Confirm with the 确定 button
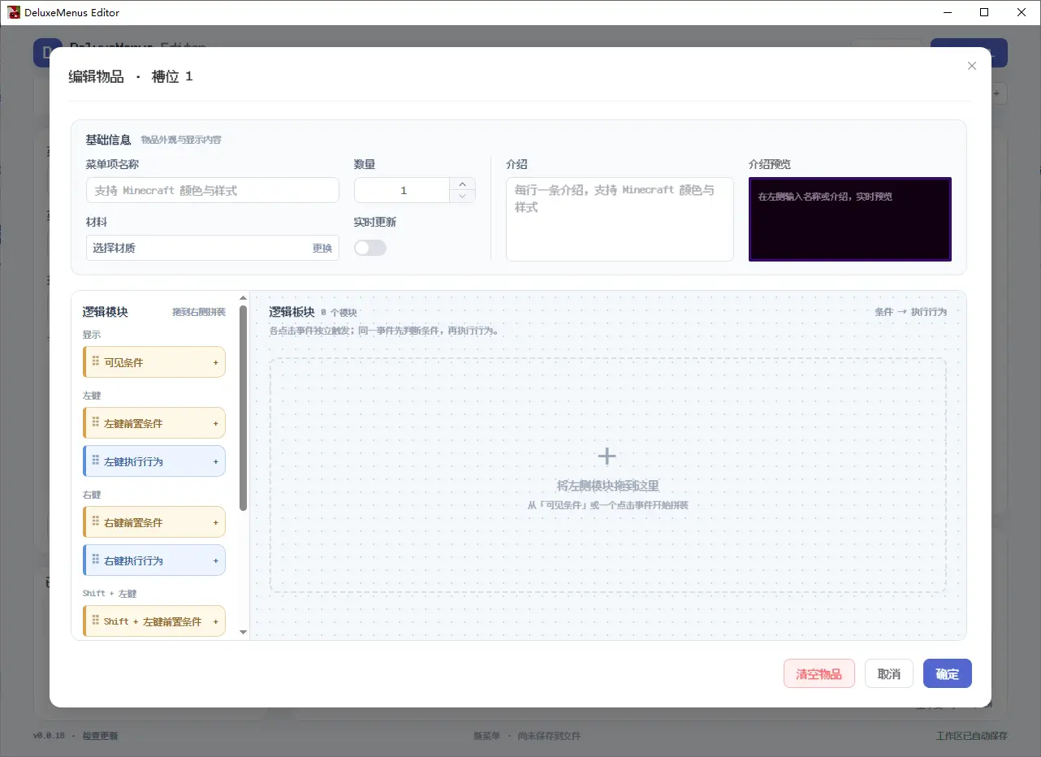Image resolution: width=1041 pixels, height=757 pixels. (x=948, y=673)
